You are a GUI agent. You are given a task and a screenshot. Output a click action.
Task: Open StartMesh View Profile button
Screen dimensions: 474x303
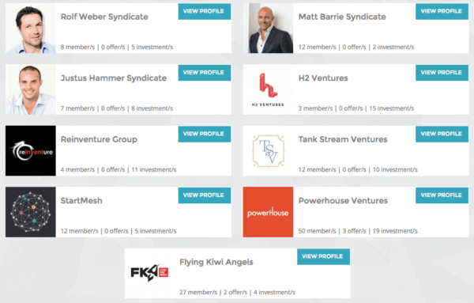click(x=205, y=195)
